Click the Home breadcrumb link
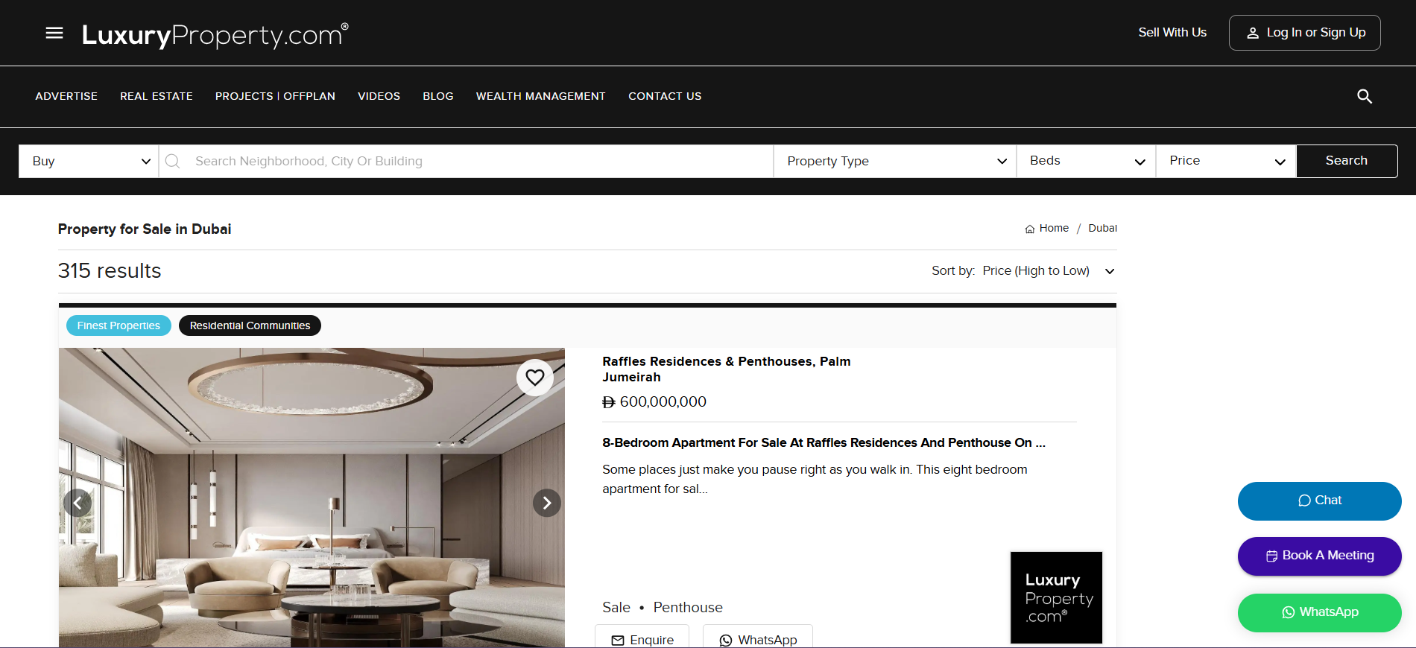This screenshot has height=648, width=1416. tap(1053, 229)
